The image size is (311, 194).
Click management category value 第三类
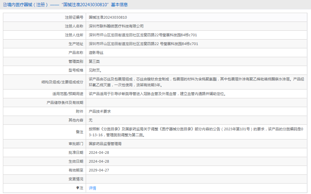pos(94,61)
